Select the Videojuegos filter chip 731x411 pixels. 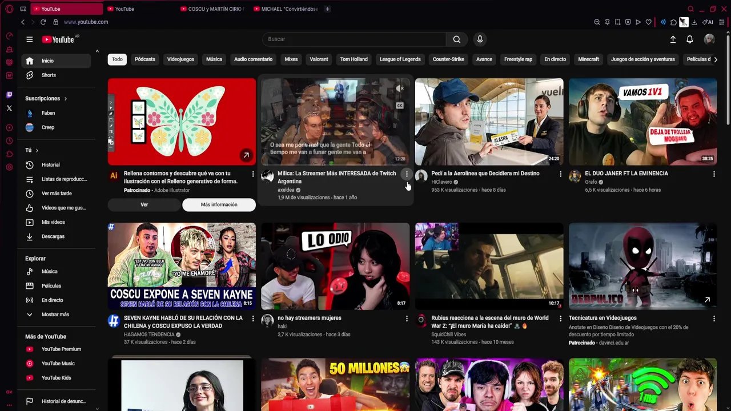click(180, 59)
